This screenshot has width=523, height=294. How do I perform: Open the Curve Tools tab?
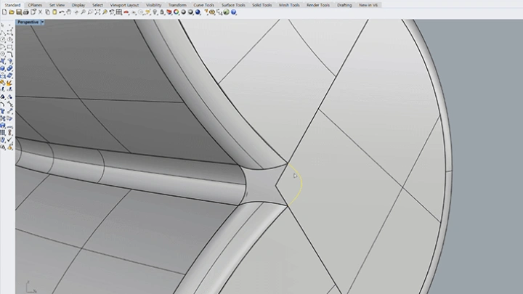pyautogui.click(x=204, y=5)
